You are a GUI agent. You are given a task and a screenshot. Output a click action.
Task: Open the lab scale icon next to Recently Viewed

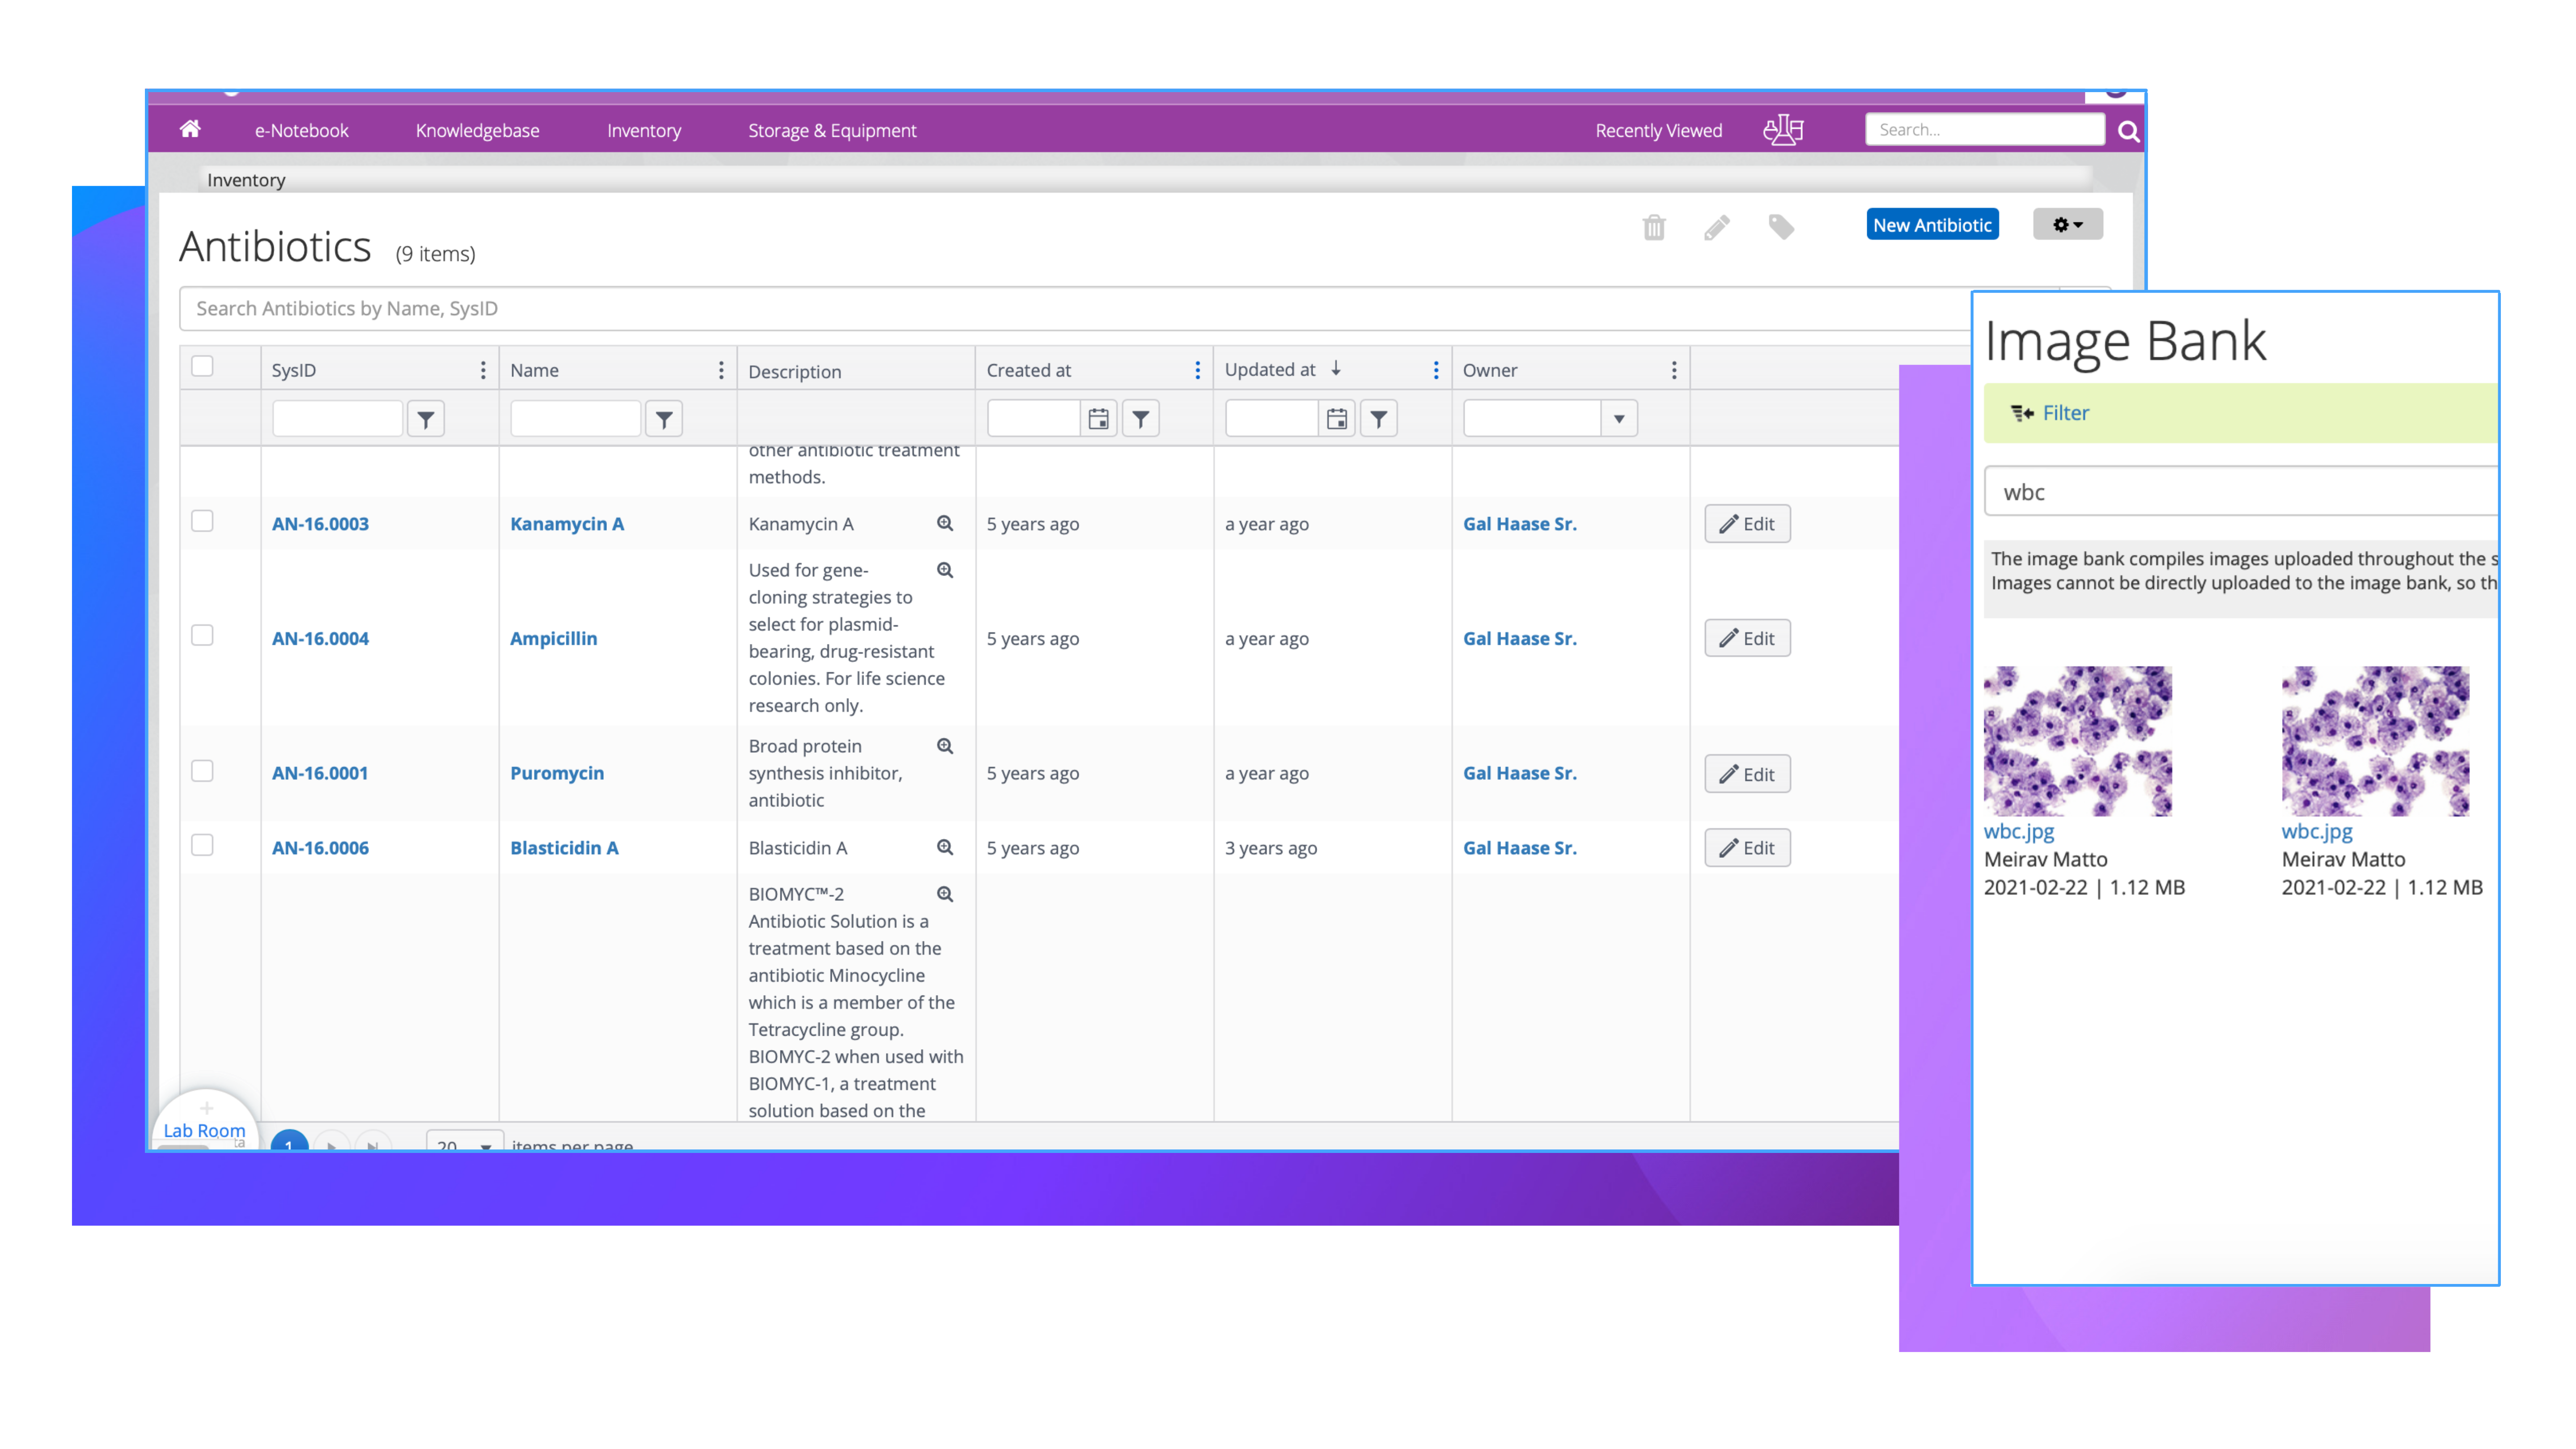click(x=1783, y=130)
